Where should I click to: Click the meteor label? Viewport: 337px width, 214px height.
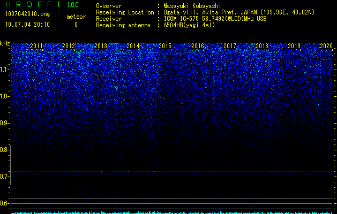[x=76, y=17]
